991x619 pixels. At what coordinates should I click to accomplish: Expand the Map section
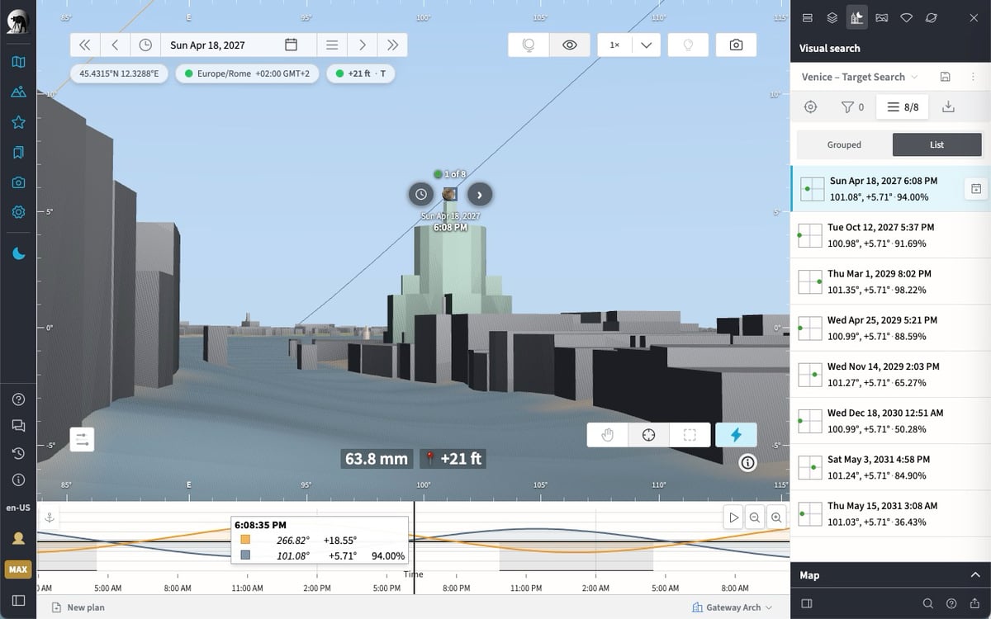point(891,575)
